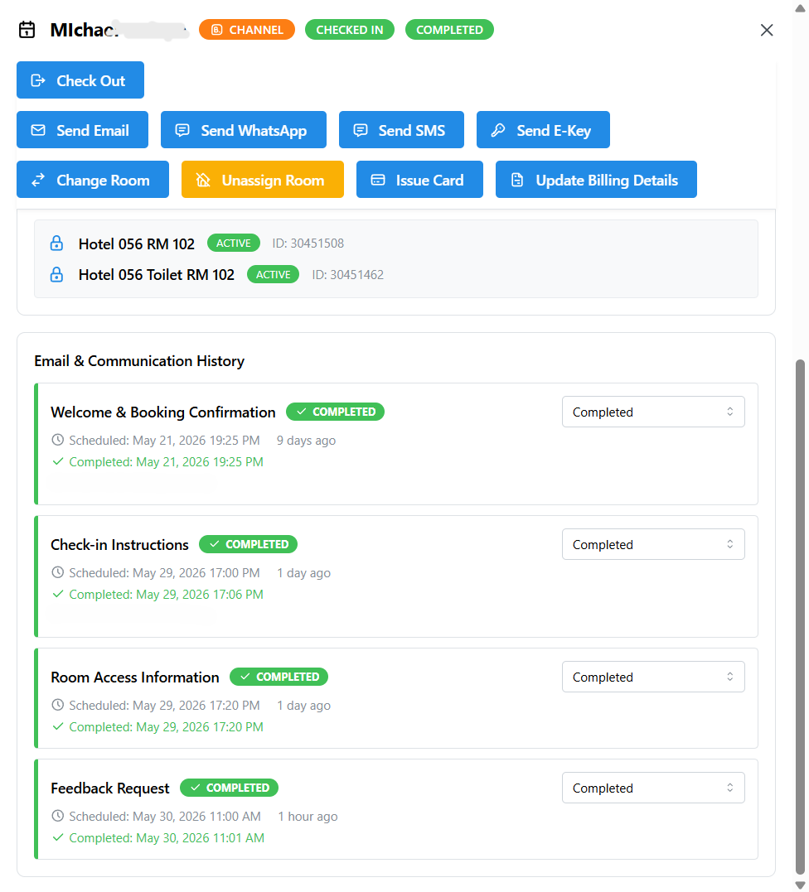Click the calendar icon beside guest name
The image size is (809, 892).
[27, 30]
